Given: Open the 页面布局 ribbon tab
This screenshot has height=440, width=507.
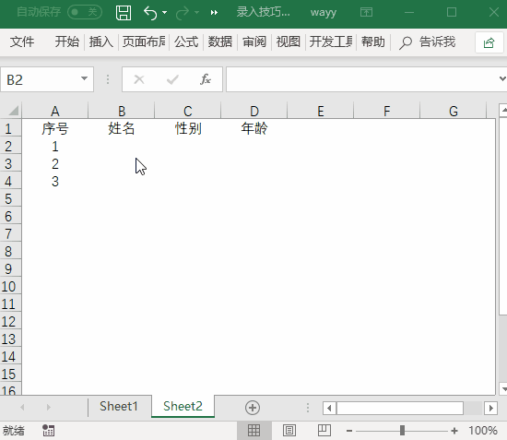Looking at the screenshot, I should pyautogui.click(x=144, y=42).
